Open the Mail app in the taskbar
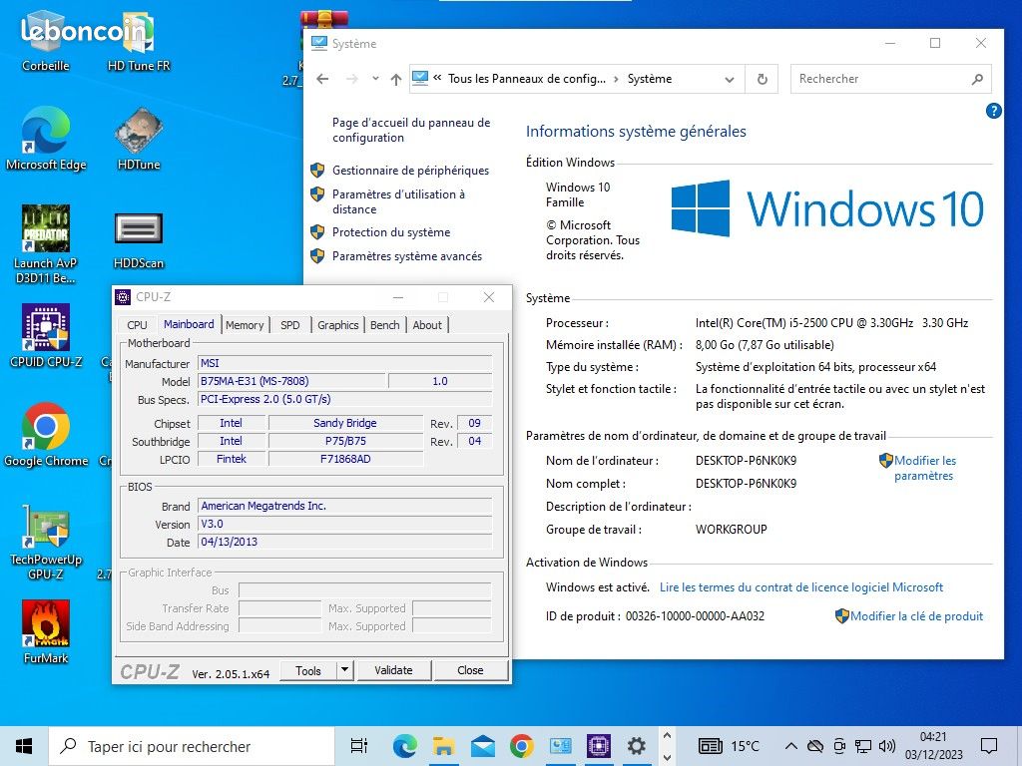The width and height of the screenshot is (1022, 766). pyautogui.click(x=482, y=746)
